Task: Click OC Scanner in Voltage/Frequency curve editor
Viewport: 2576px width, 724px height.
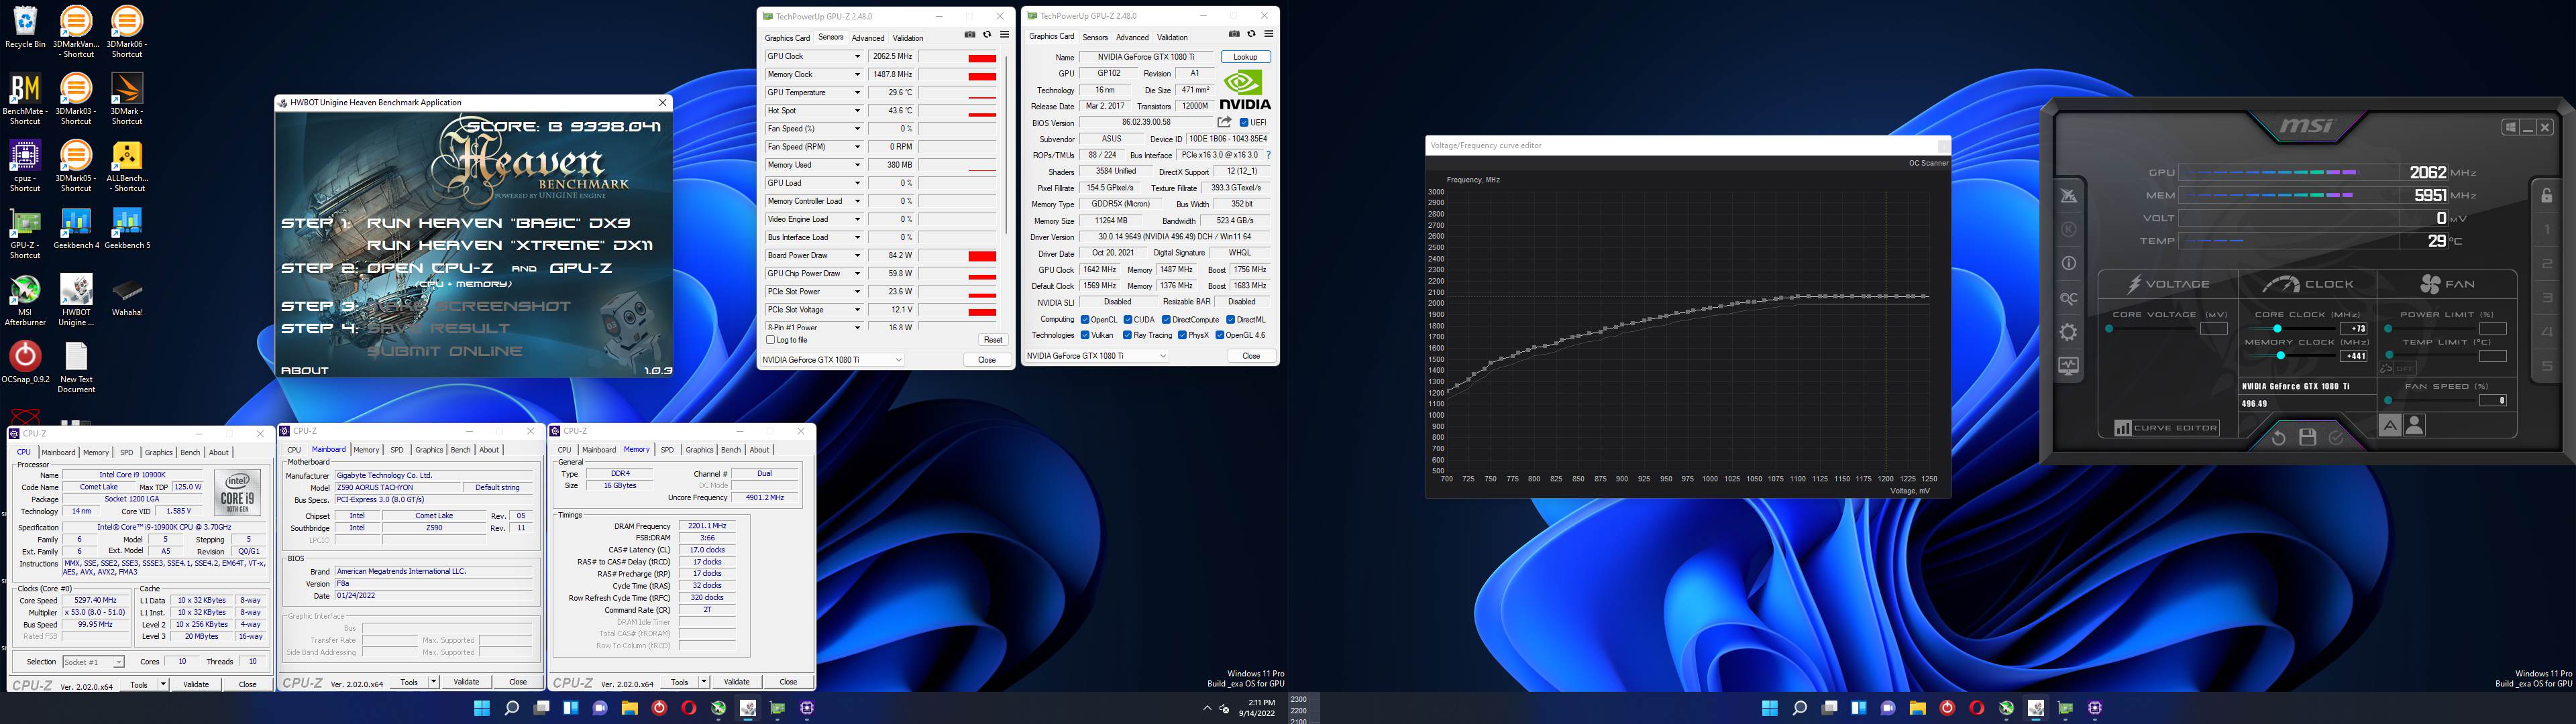Action: click(1928, 163)
